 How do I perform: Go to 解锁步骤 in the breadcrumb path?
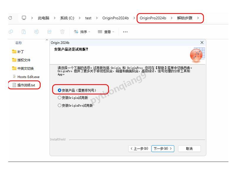coord(185,18)
